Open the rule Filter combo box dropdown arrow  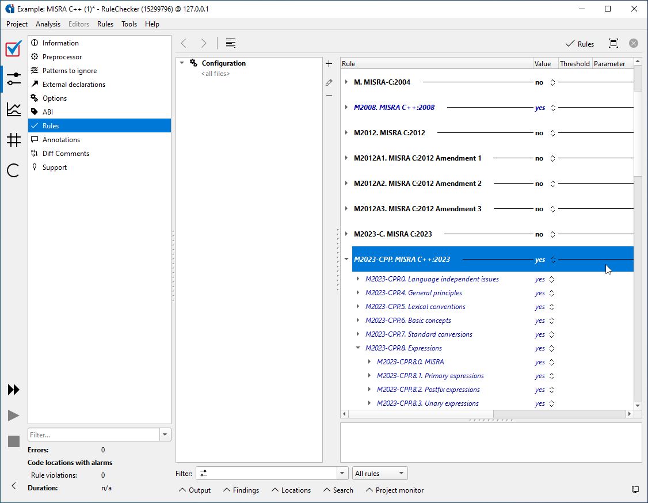click(x=342, y=473)
